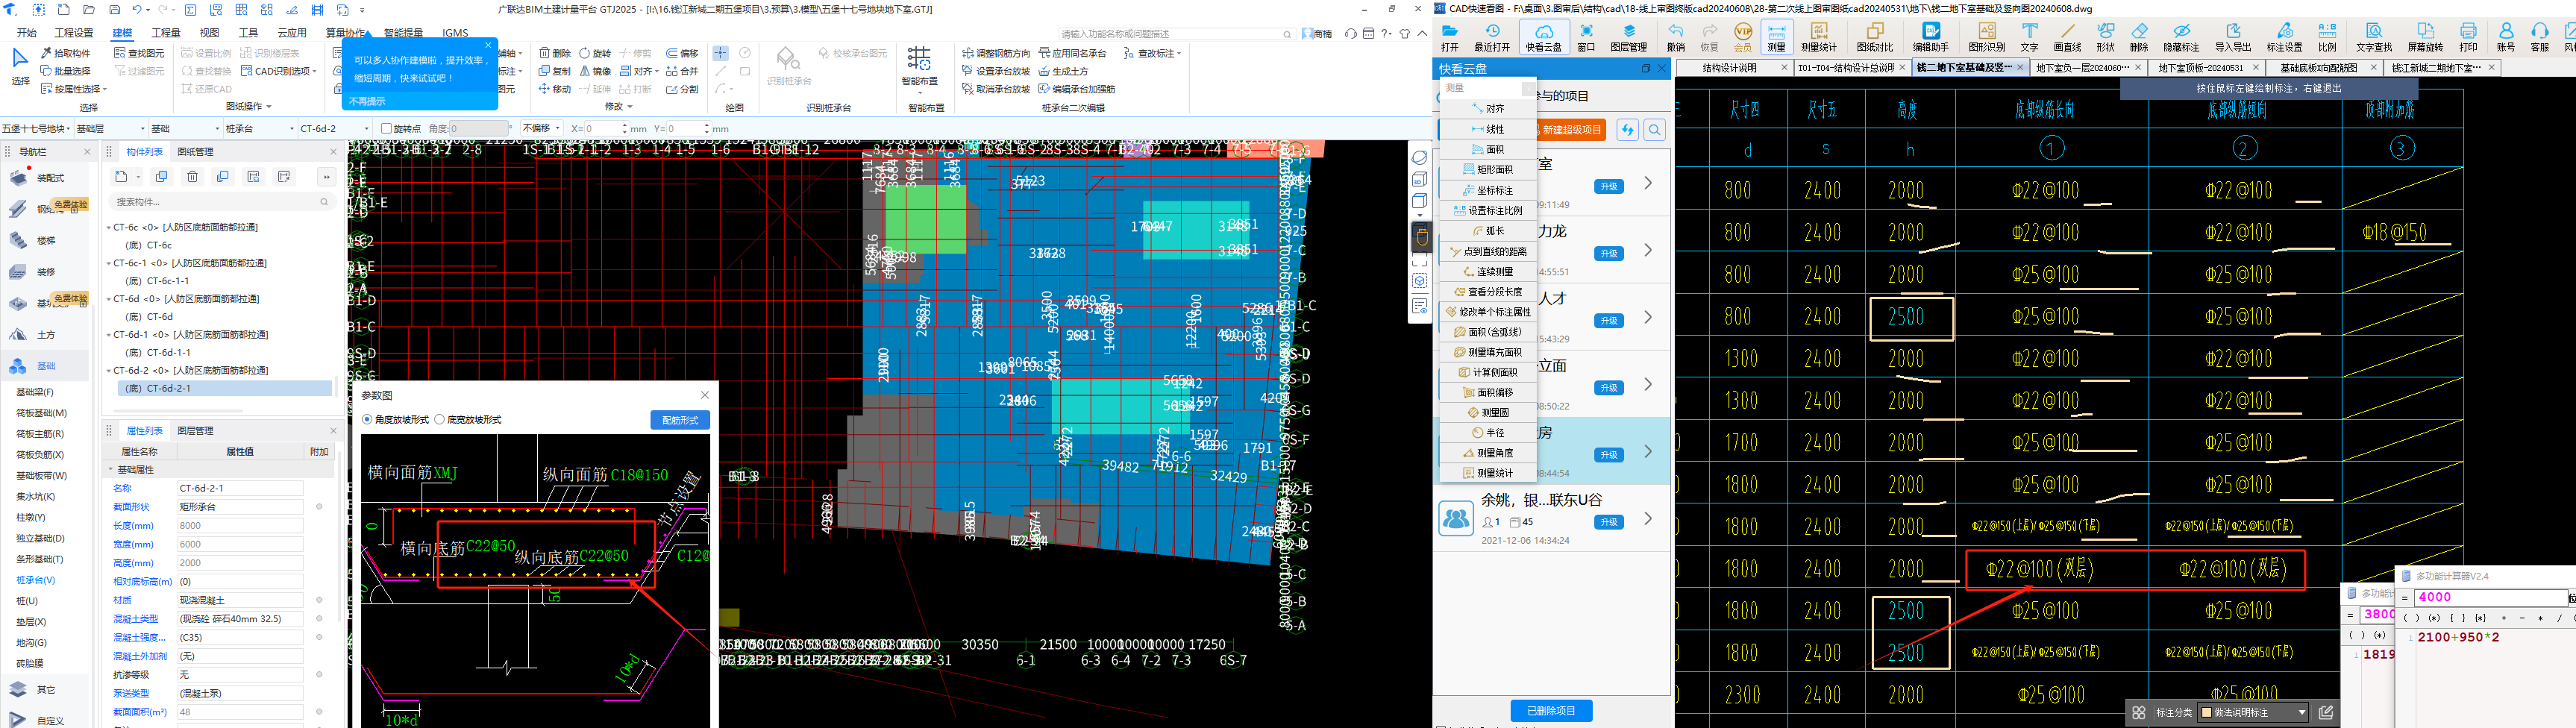
Task: Click the 合并 merge tool
Action: click(683, 71)
